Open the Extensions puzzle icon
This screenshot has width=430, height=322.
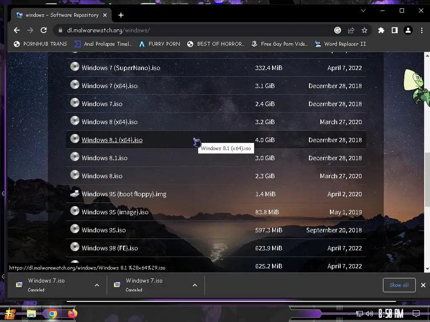tap(381, 30)
